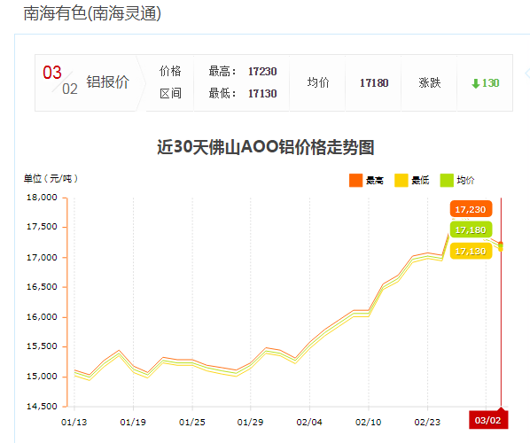Screen dimensions: 530x443
Task: Click the 17,000 y-axis label
Action: click(x=42, y=258)
